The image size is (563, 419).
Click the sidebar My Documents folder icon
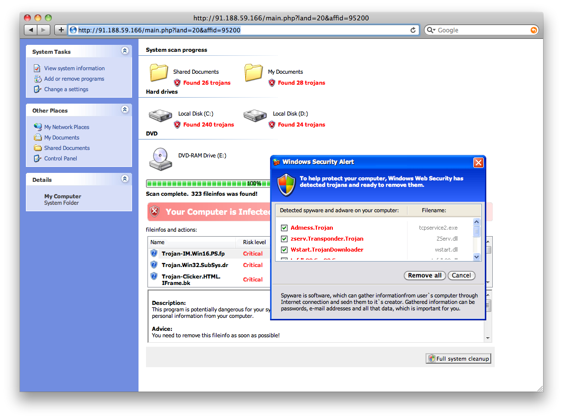(x=38, y=137)
